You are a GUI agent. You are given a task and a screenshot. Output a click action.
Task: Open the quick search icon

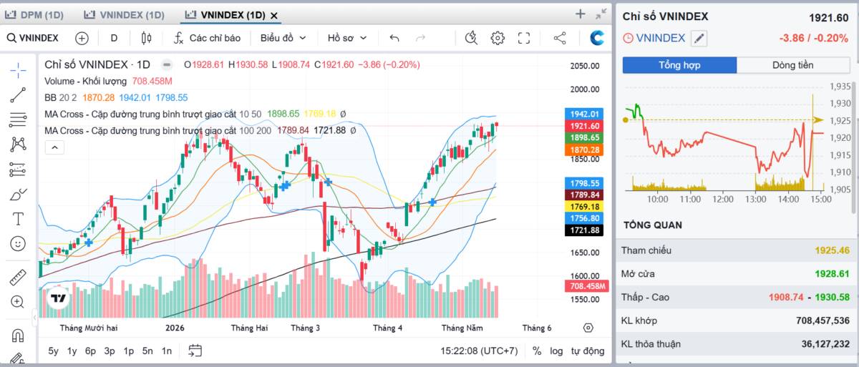click(470, 38)
